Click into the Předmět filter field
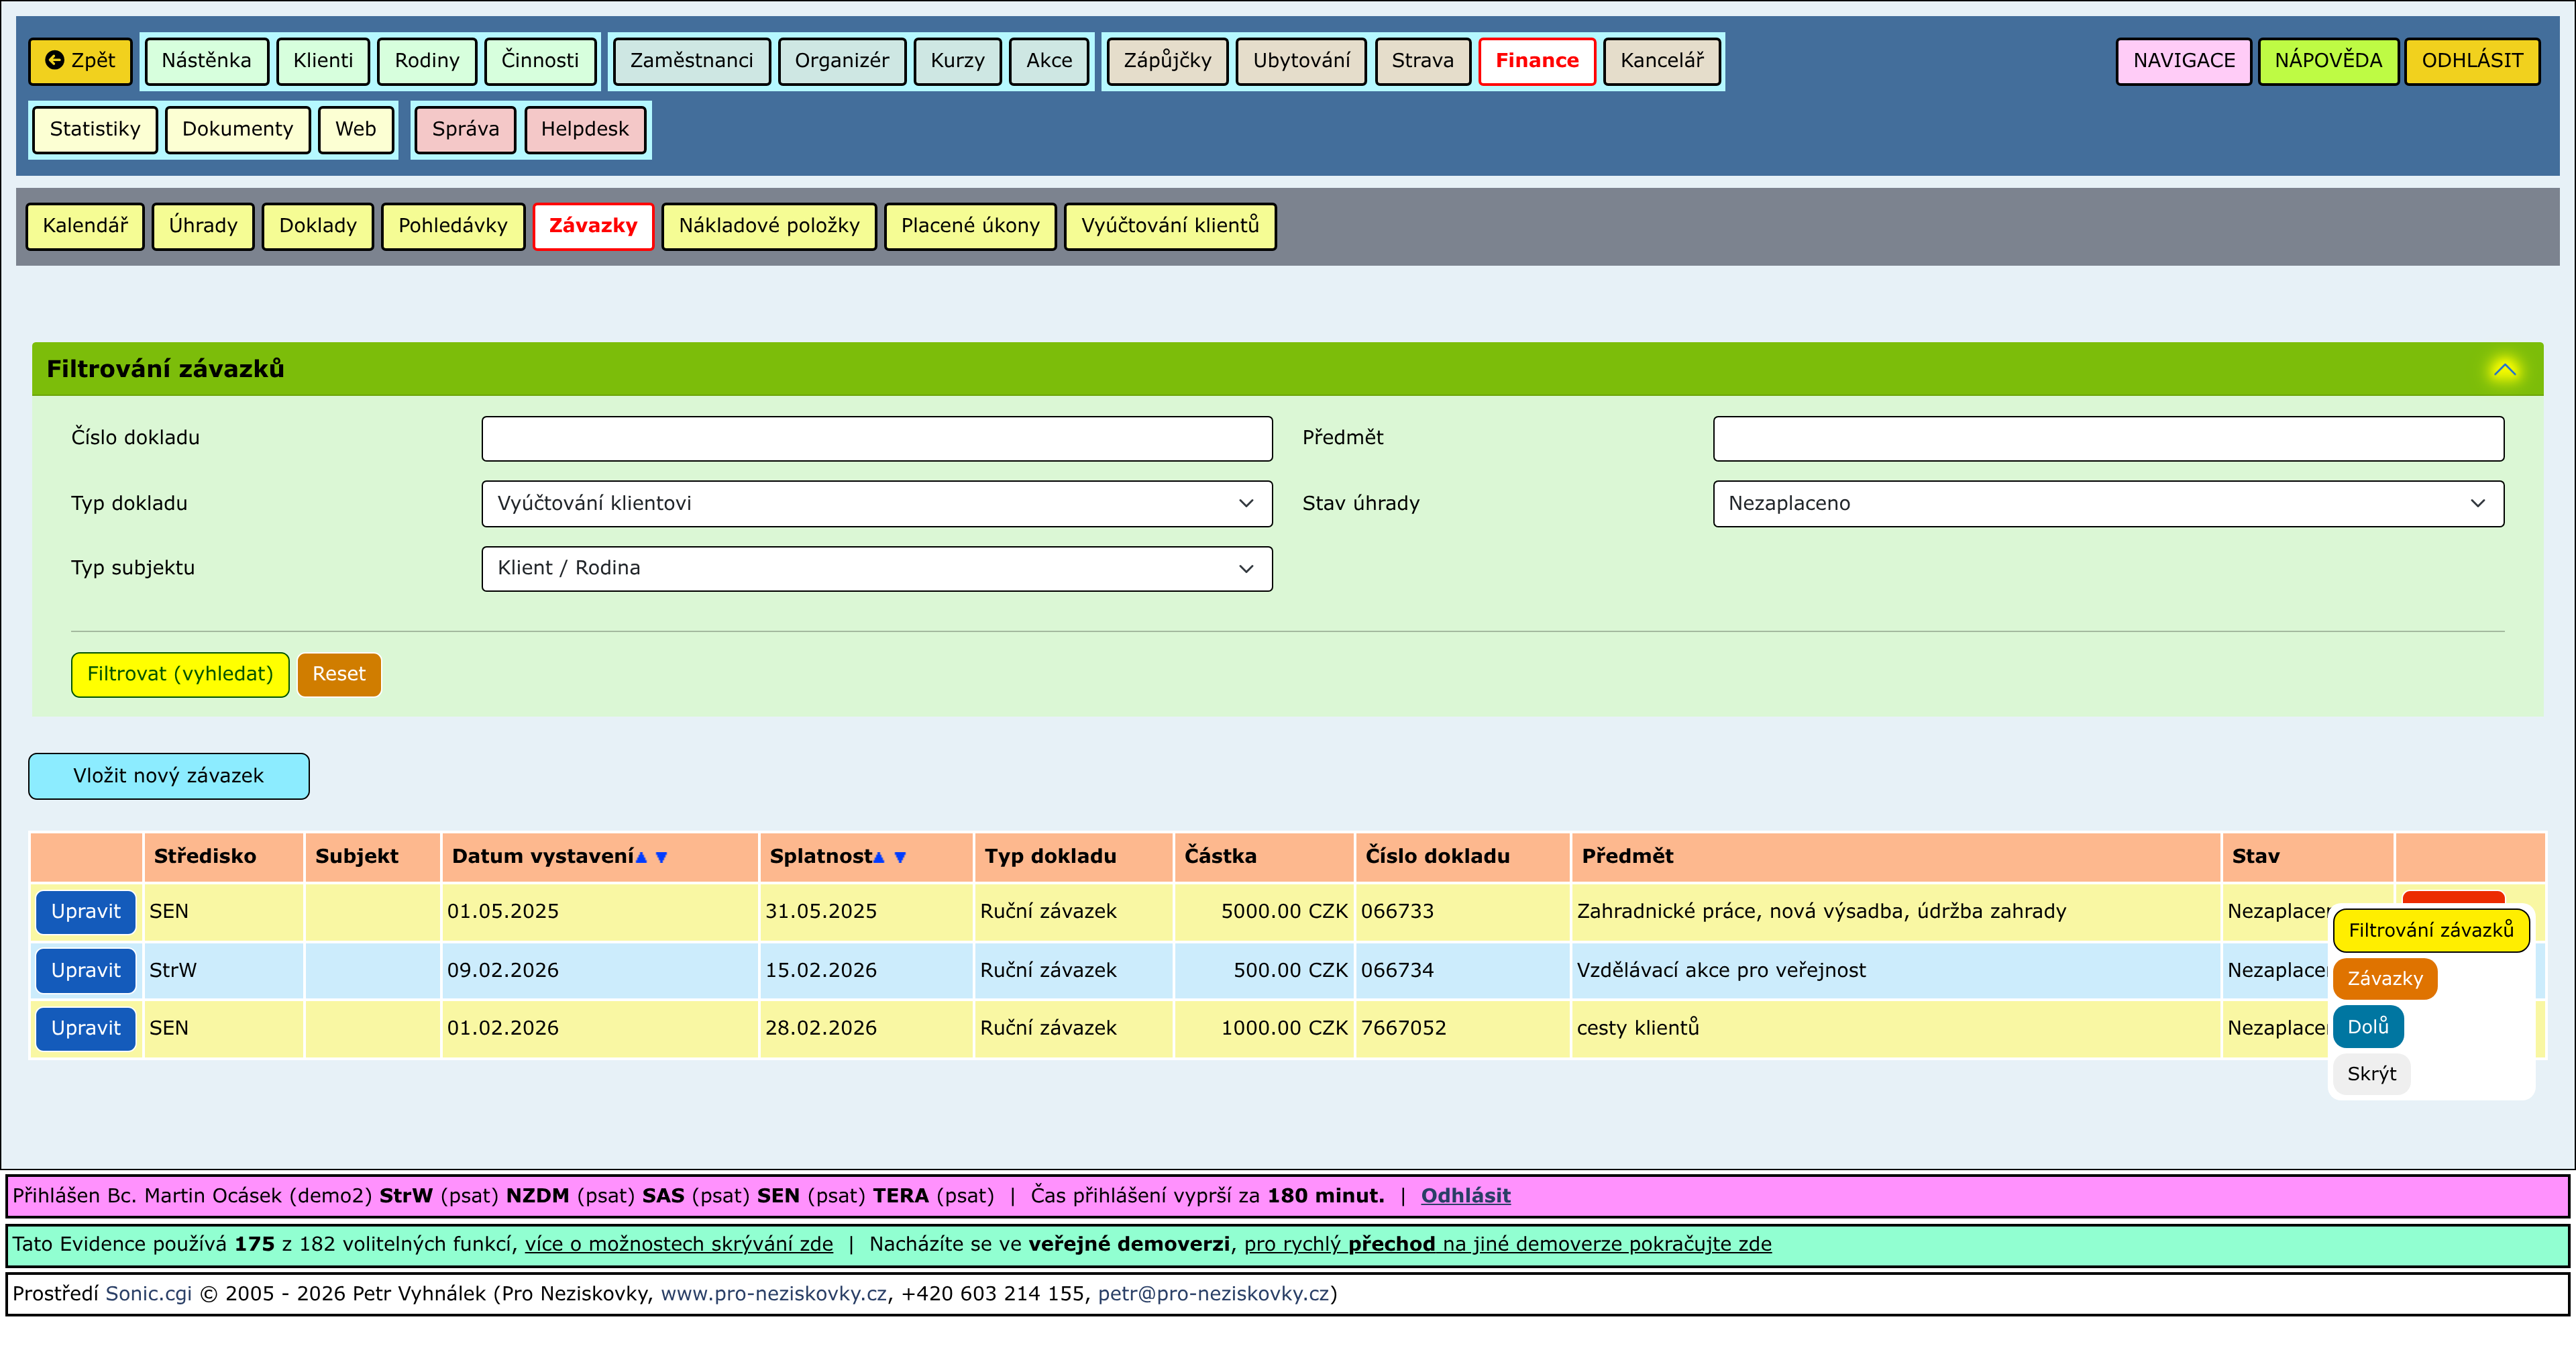 click(2107, 438)
